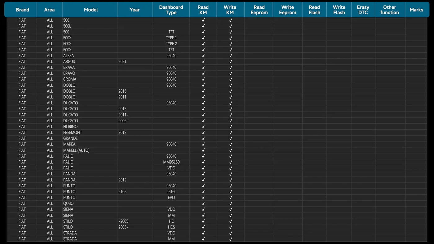Click Write KM checkmark in FREEMONT row
The image size is (434, 244).
[231, 133]
